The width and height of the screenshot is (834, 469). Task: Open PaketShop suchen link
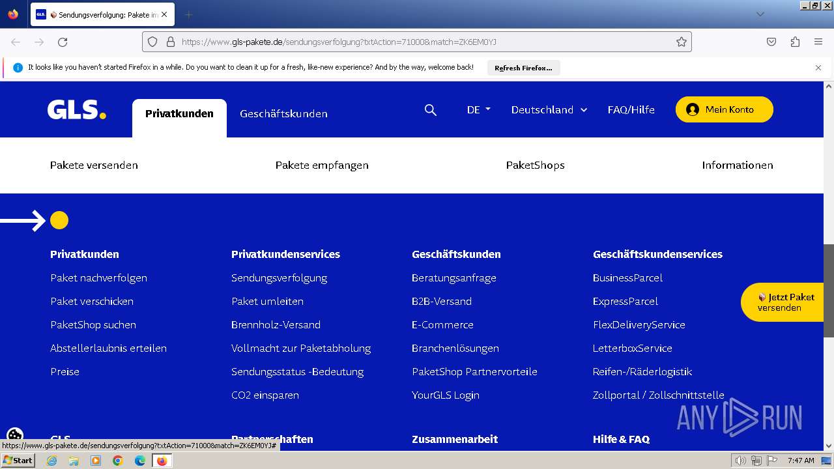(93, 325)
